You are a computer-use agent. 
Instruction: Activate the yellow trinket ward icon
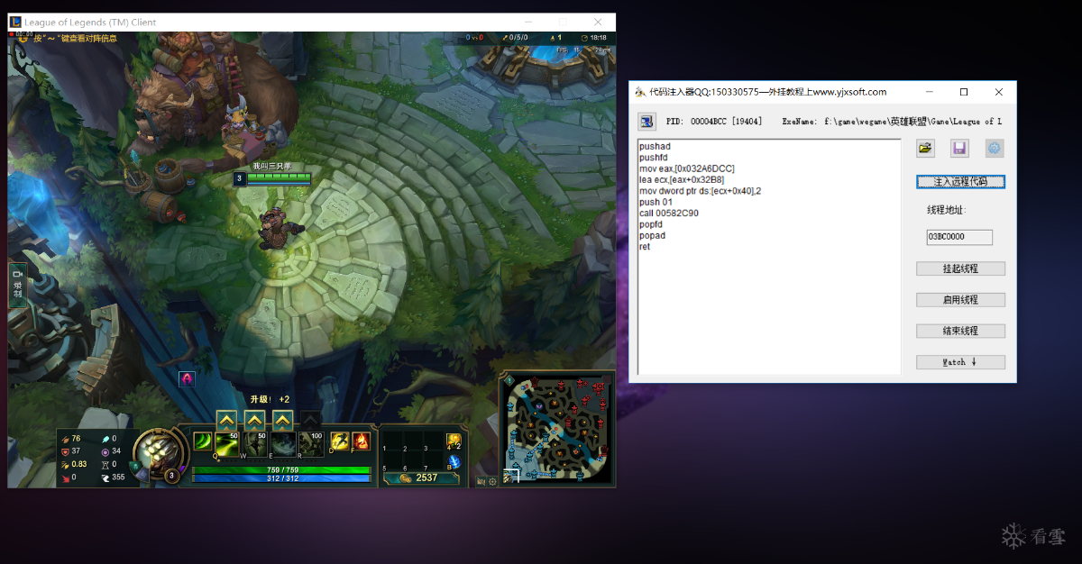pos(454,441)
